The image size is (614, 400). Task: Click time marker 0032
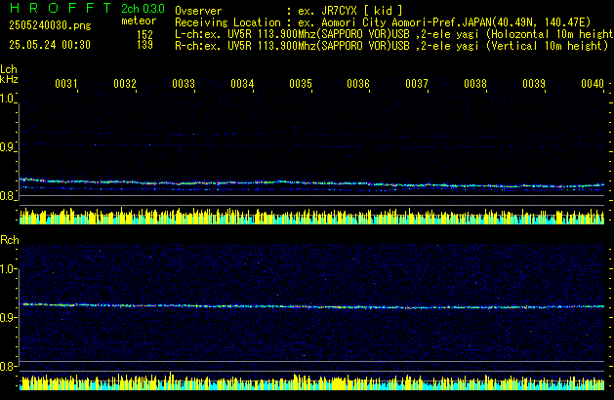[125, 84]
